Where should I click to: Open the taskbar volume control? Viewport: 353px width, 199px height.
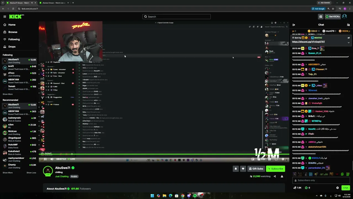coord(339,196)
